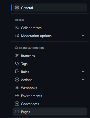Click the Pages browser window icon
Viewport: 90px width, 118px height.
[17, 111]
